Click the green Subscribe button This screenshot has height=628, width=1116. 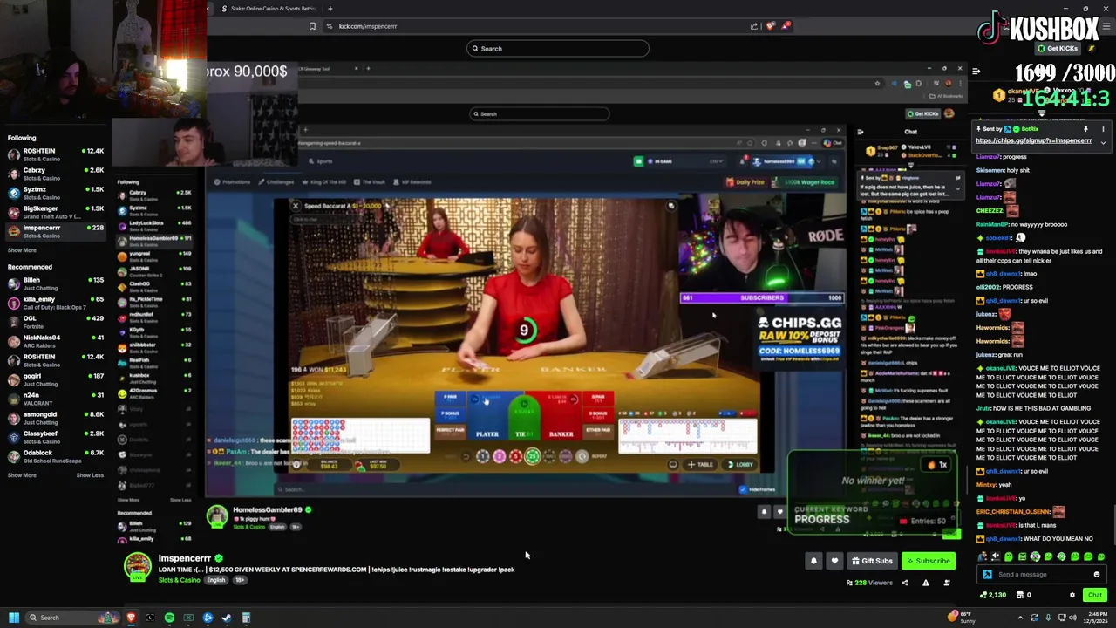(x=928, y=561)
